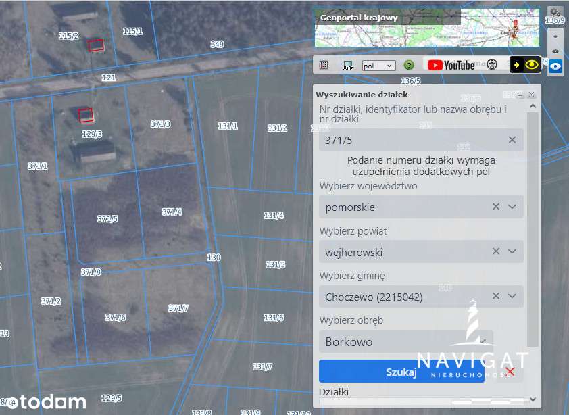
Task: Clear the pomorskie selection
Action: click(496, 207)
